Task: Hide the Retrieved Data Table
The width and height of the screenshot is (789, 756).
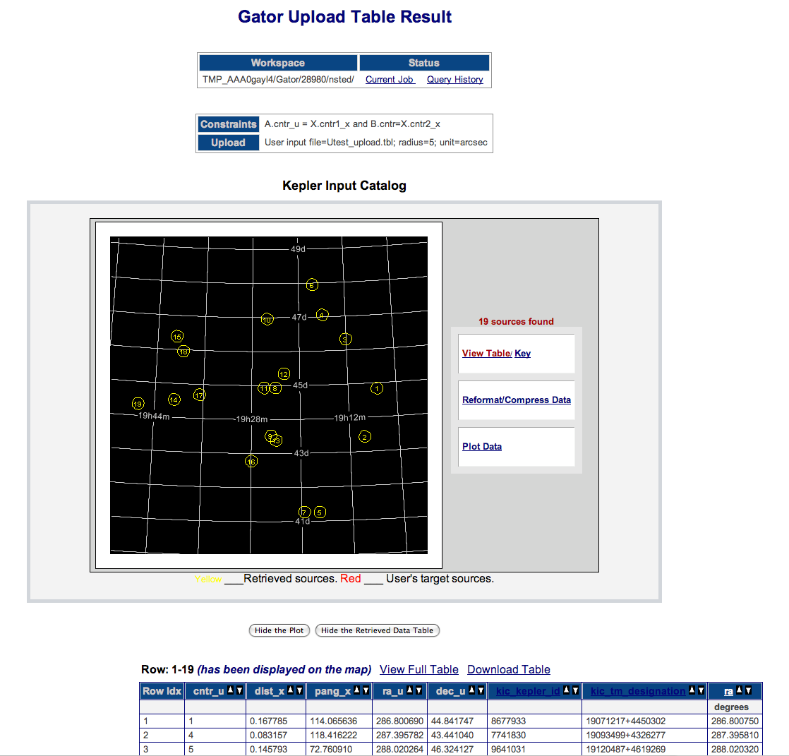Action: pyautogui.click(x=377, y=630)
